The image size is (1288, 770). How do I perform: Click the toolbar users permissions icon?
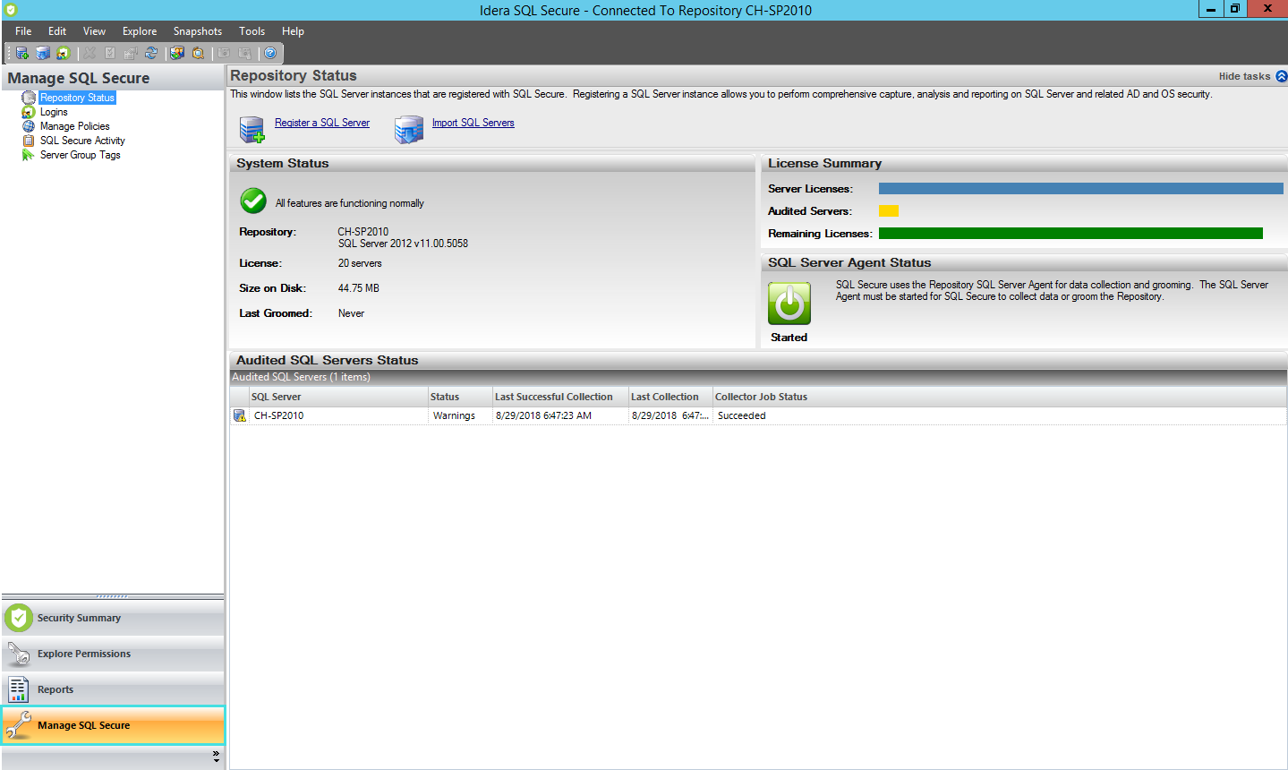(x=177, y=53)
